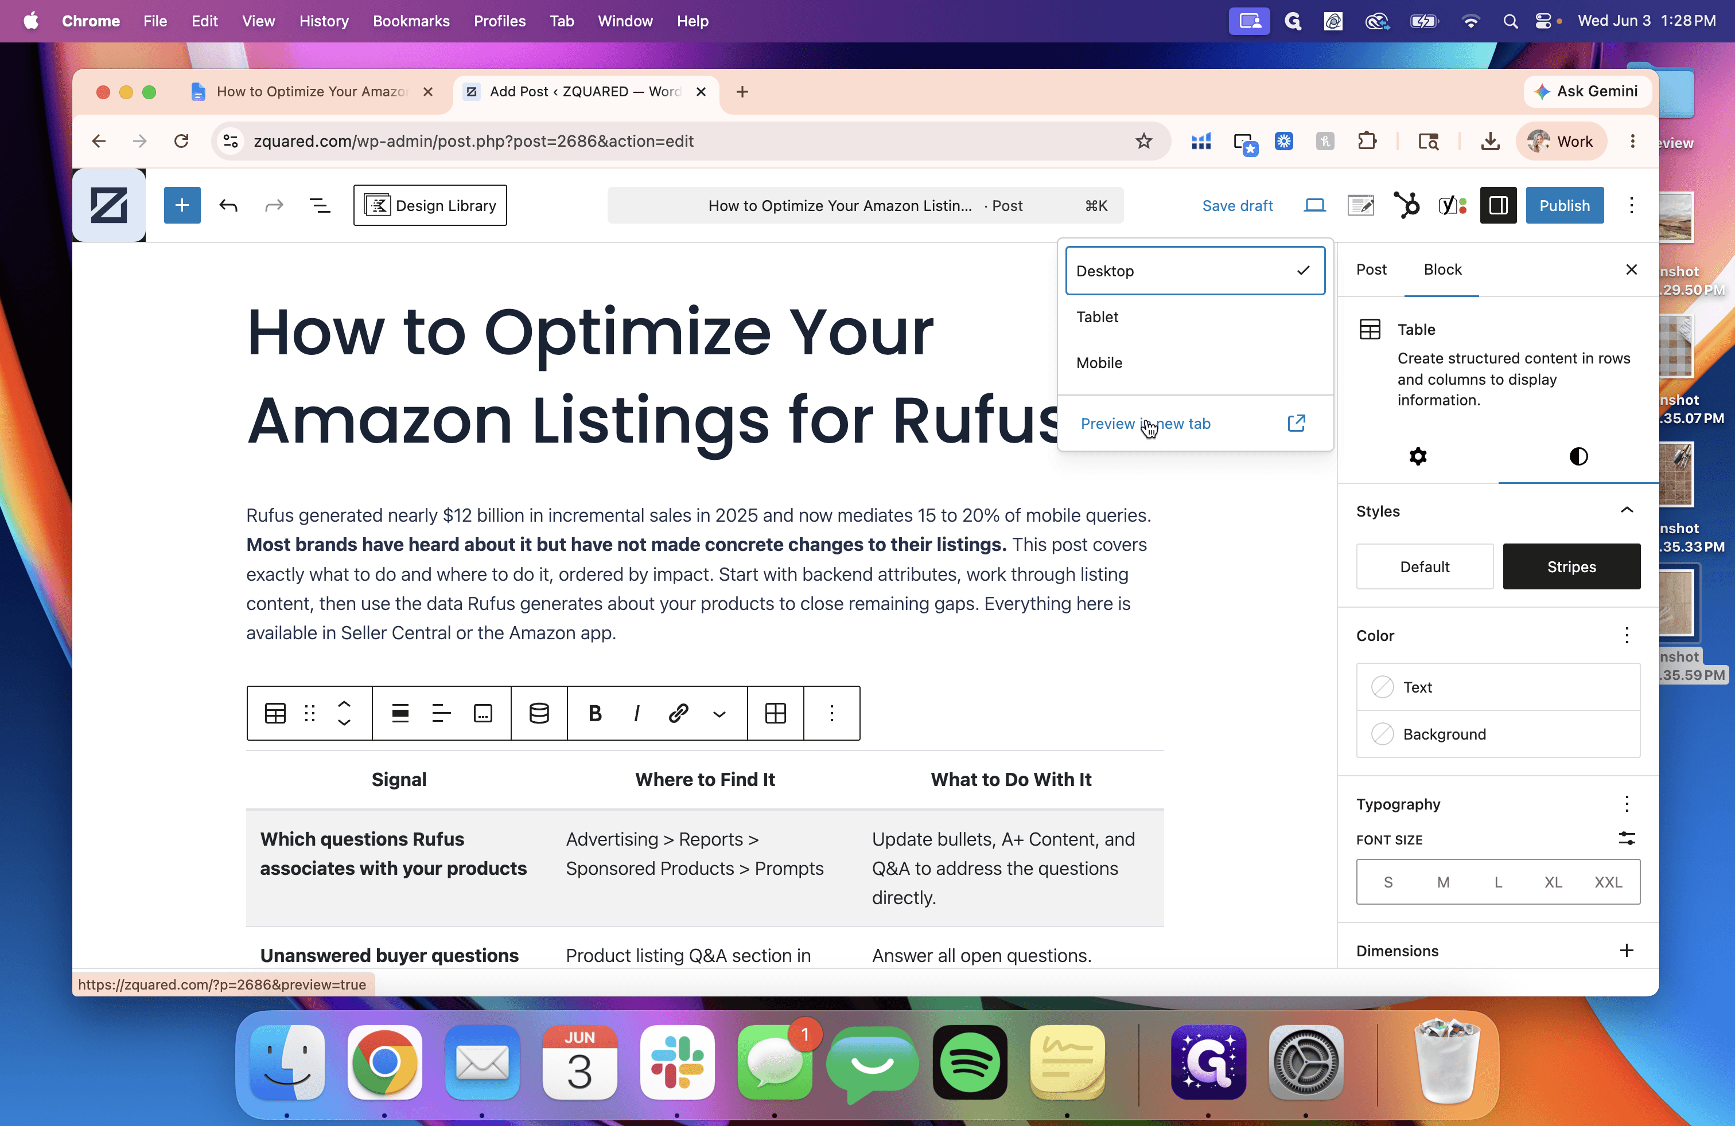
Task: Select Mobile preview option
Action: tap(1195, 363)
